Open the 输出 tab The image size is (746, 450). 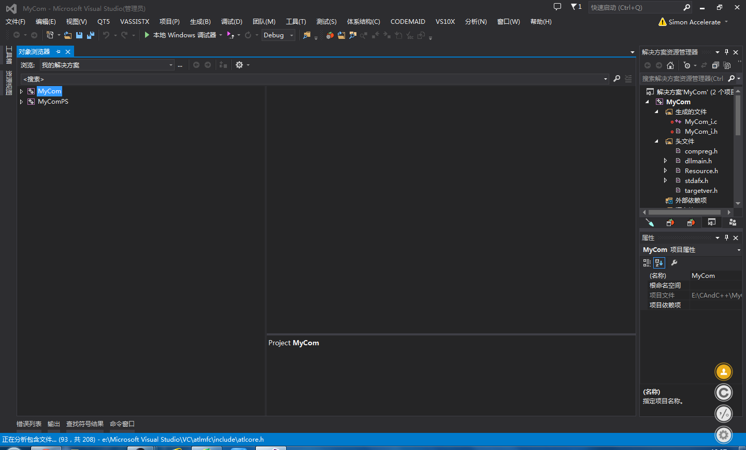(x=54, y=424)
